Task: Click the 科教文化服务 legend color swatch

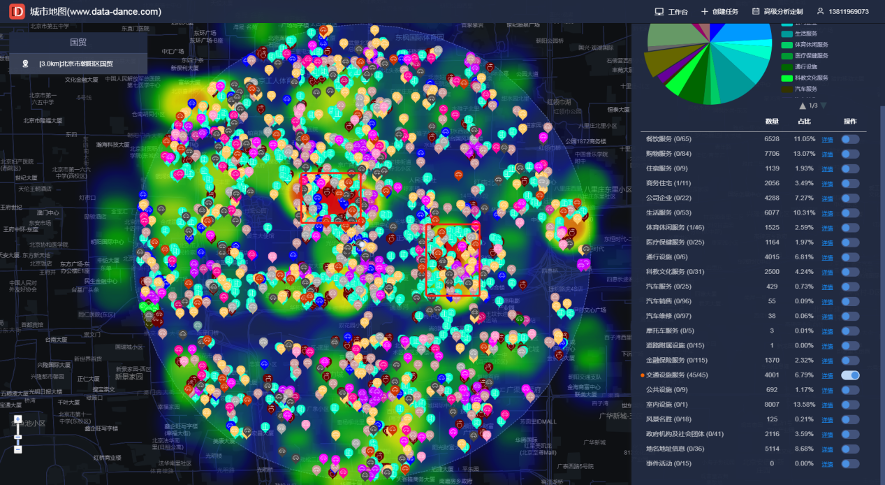Action: point(787,78)
